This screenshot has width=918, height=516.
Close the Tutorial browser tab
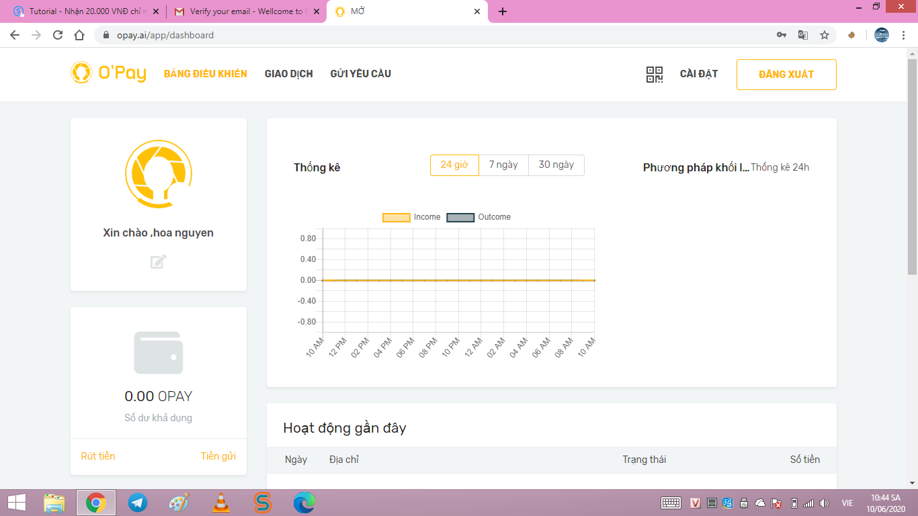[x=157, y=11]
